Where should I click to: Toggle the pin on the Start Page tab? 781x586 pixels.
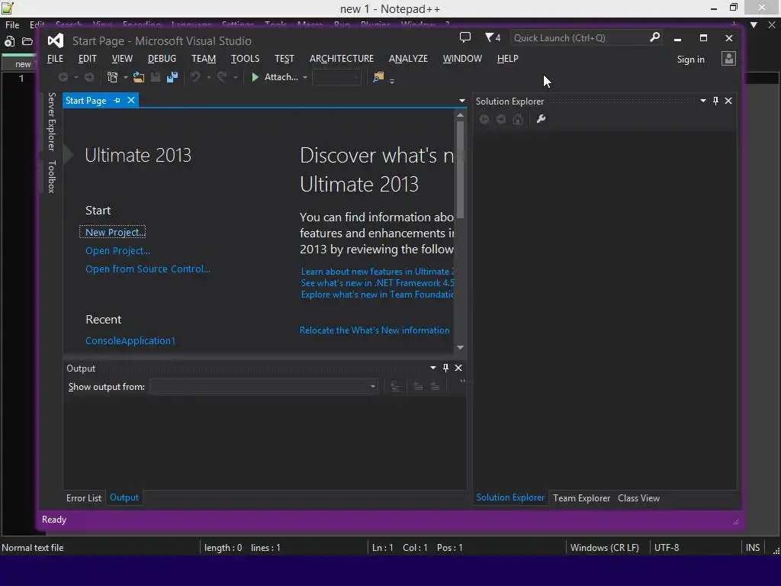pos(117,100)
